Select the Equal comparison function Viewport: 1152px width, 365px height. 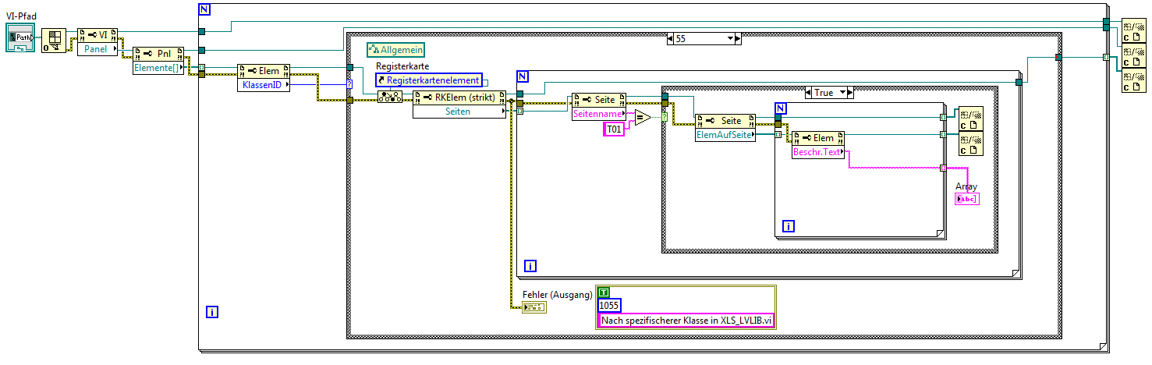pos(642,118)
